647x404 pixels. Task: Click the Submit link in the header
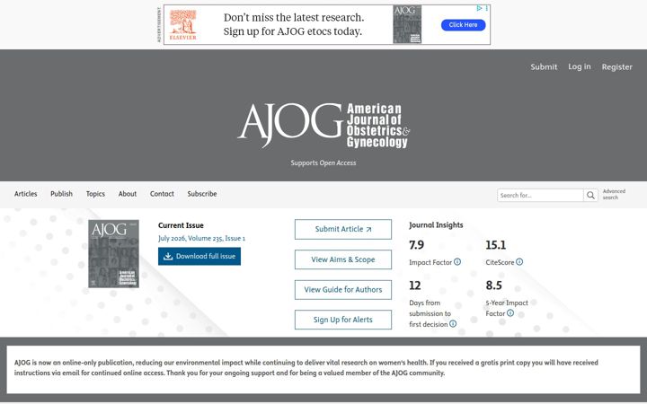pyautogui.click(x=544, y=66)
